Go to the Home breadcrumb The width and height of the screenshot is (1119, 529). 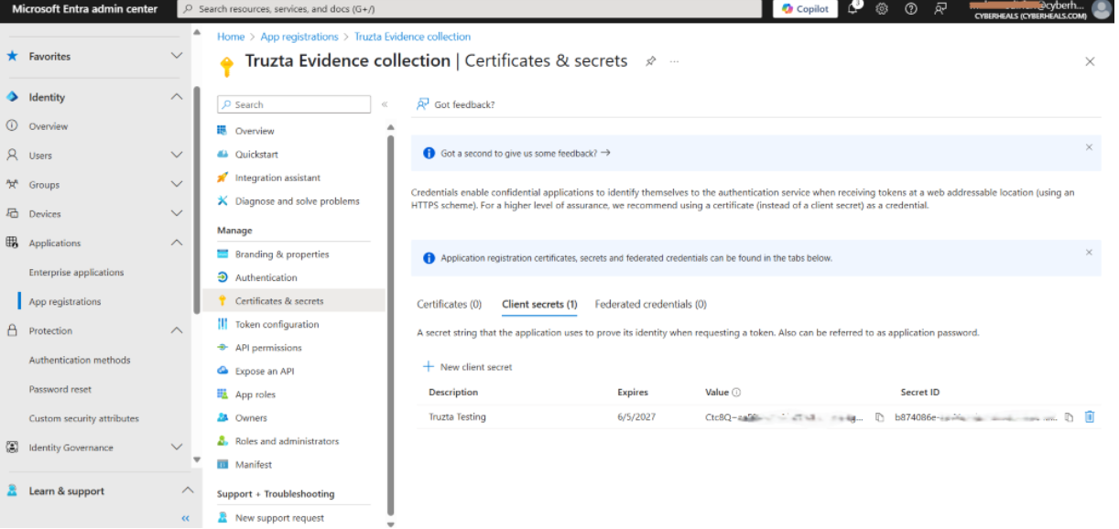(231, 37)
